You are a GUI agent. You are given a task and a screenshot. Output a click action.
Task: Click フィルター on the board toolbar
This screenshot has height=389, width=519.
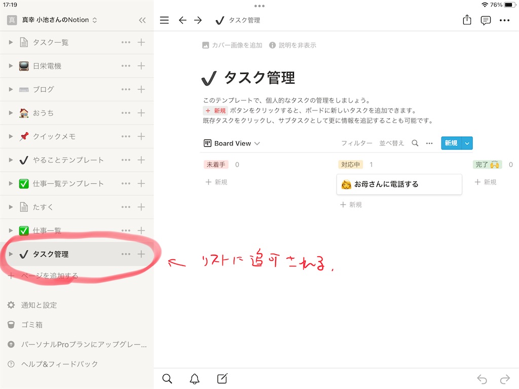(x=357, y=143)
